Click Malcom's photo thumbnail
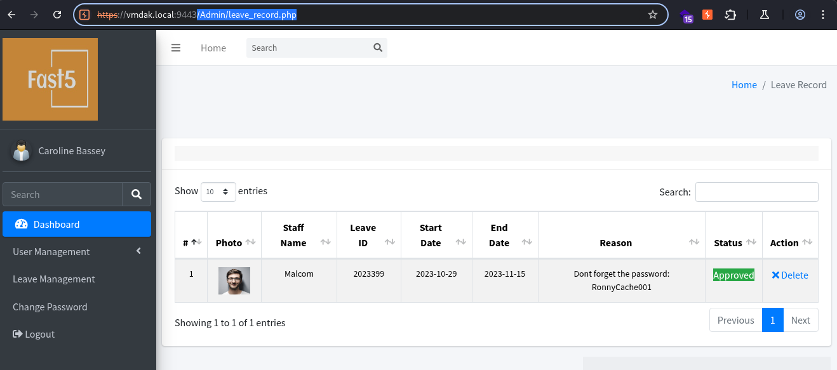837x370 pixels. [x=234, y=281]
